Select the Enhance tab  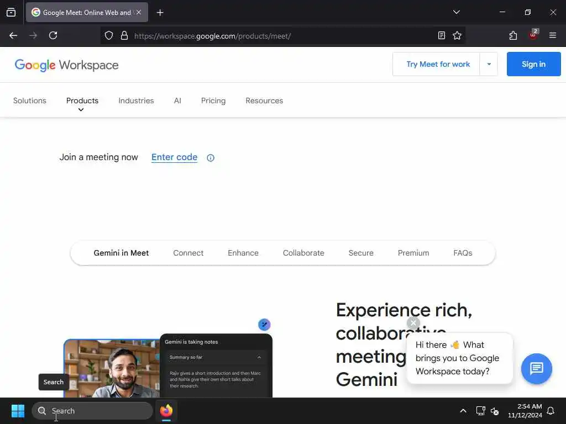point(243,253)
